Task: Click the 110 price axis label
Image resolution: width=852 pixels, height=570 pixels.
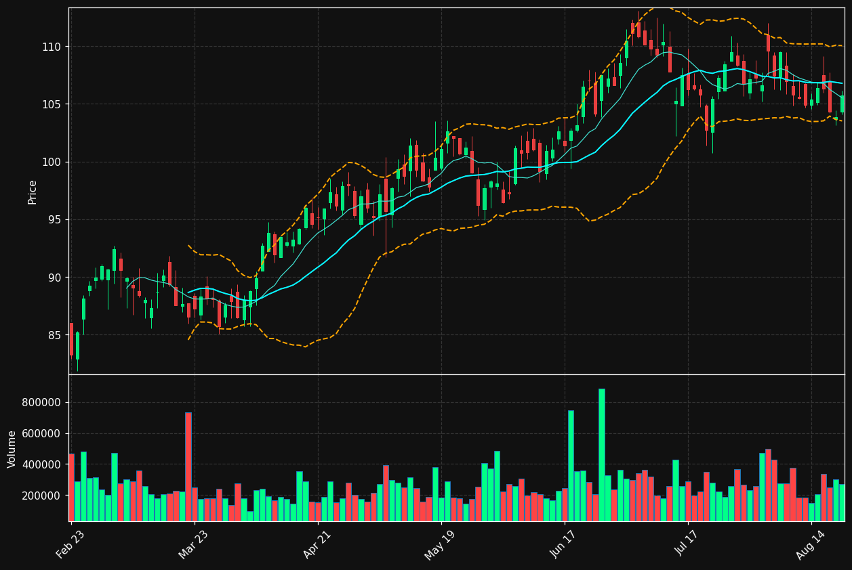Action: [x=52, y=47]
